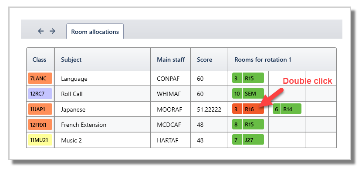This screenshot has width=362, height=172.
Task: Select the green R14 room chip
Action: [287, 109]
